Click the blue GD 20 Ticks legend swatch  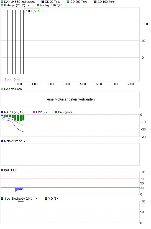(43, 2)
